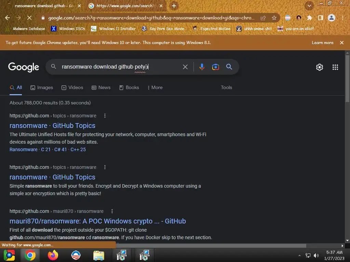Open new browser tab
Viewport: 350px width, 262px height.
(x=174, y=6)
